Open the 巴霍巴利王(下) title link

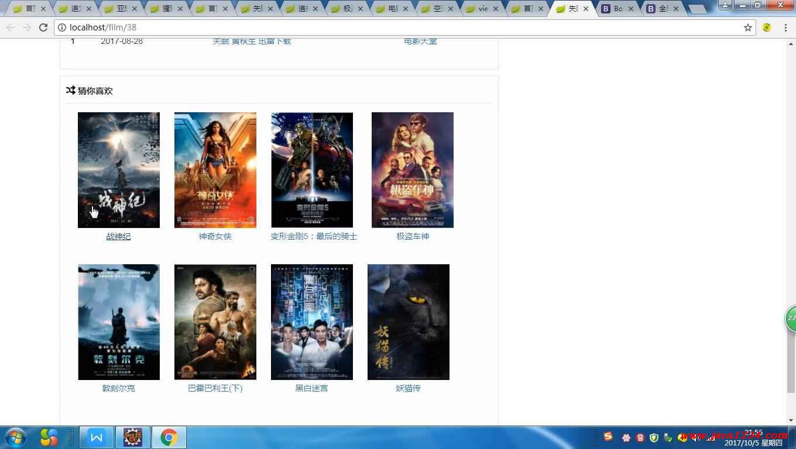pyautogui.click(x=215, y=388)
